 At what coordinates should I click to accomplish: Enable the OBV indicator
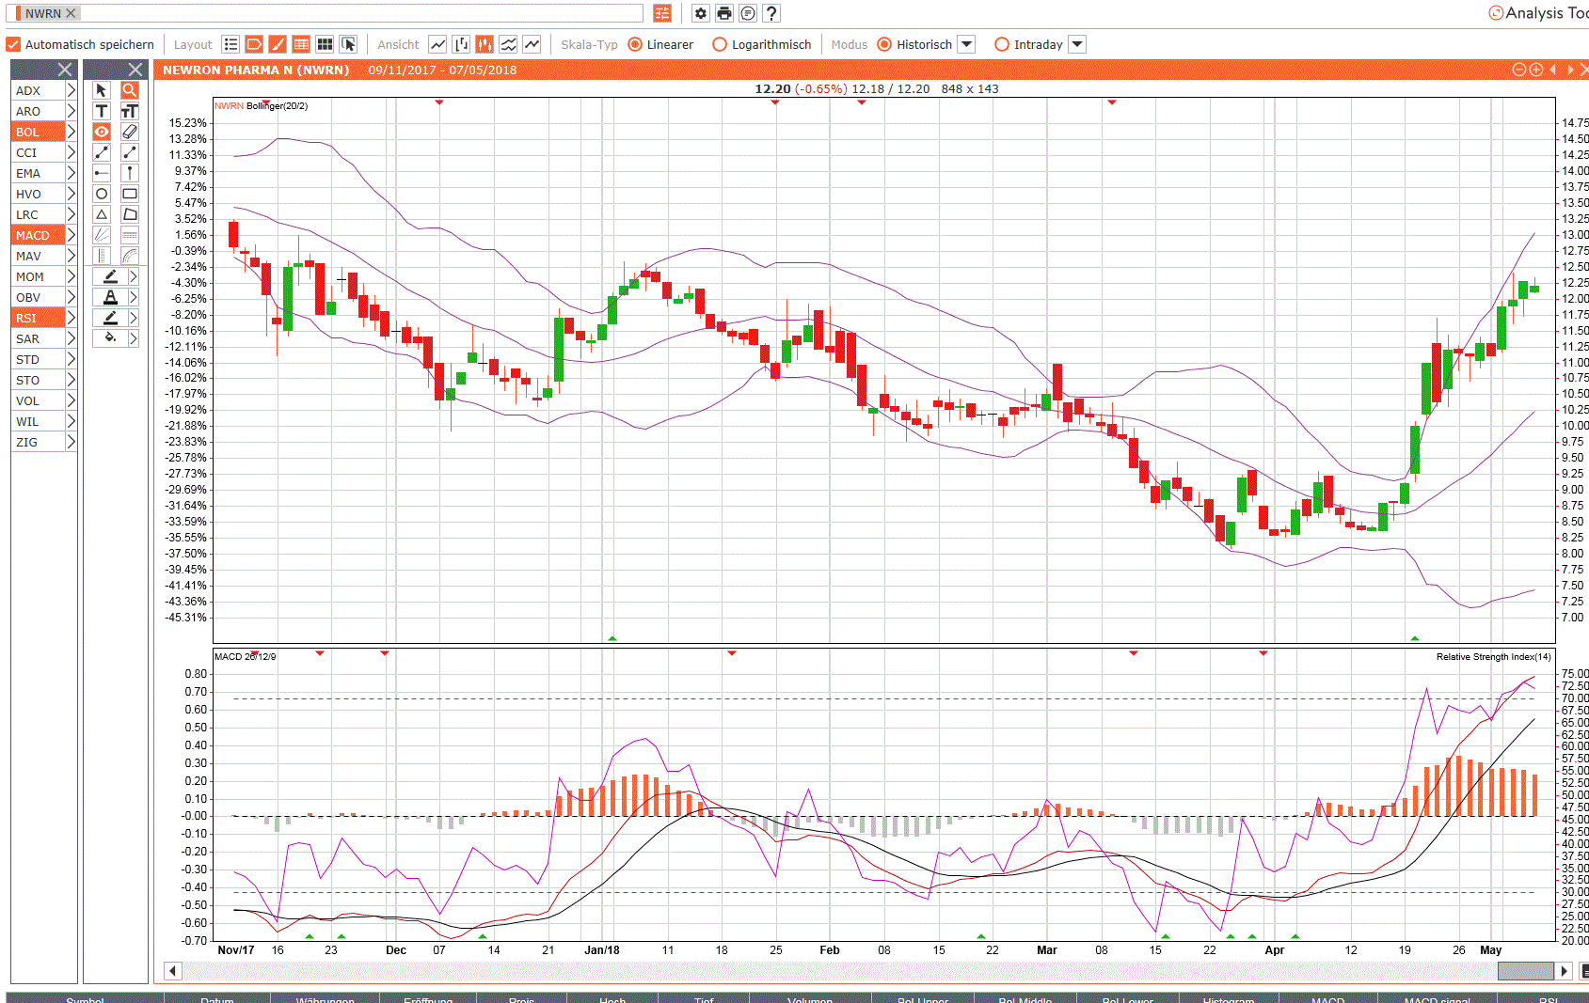(x=38, y=297)
